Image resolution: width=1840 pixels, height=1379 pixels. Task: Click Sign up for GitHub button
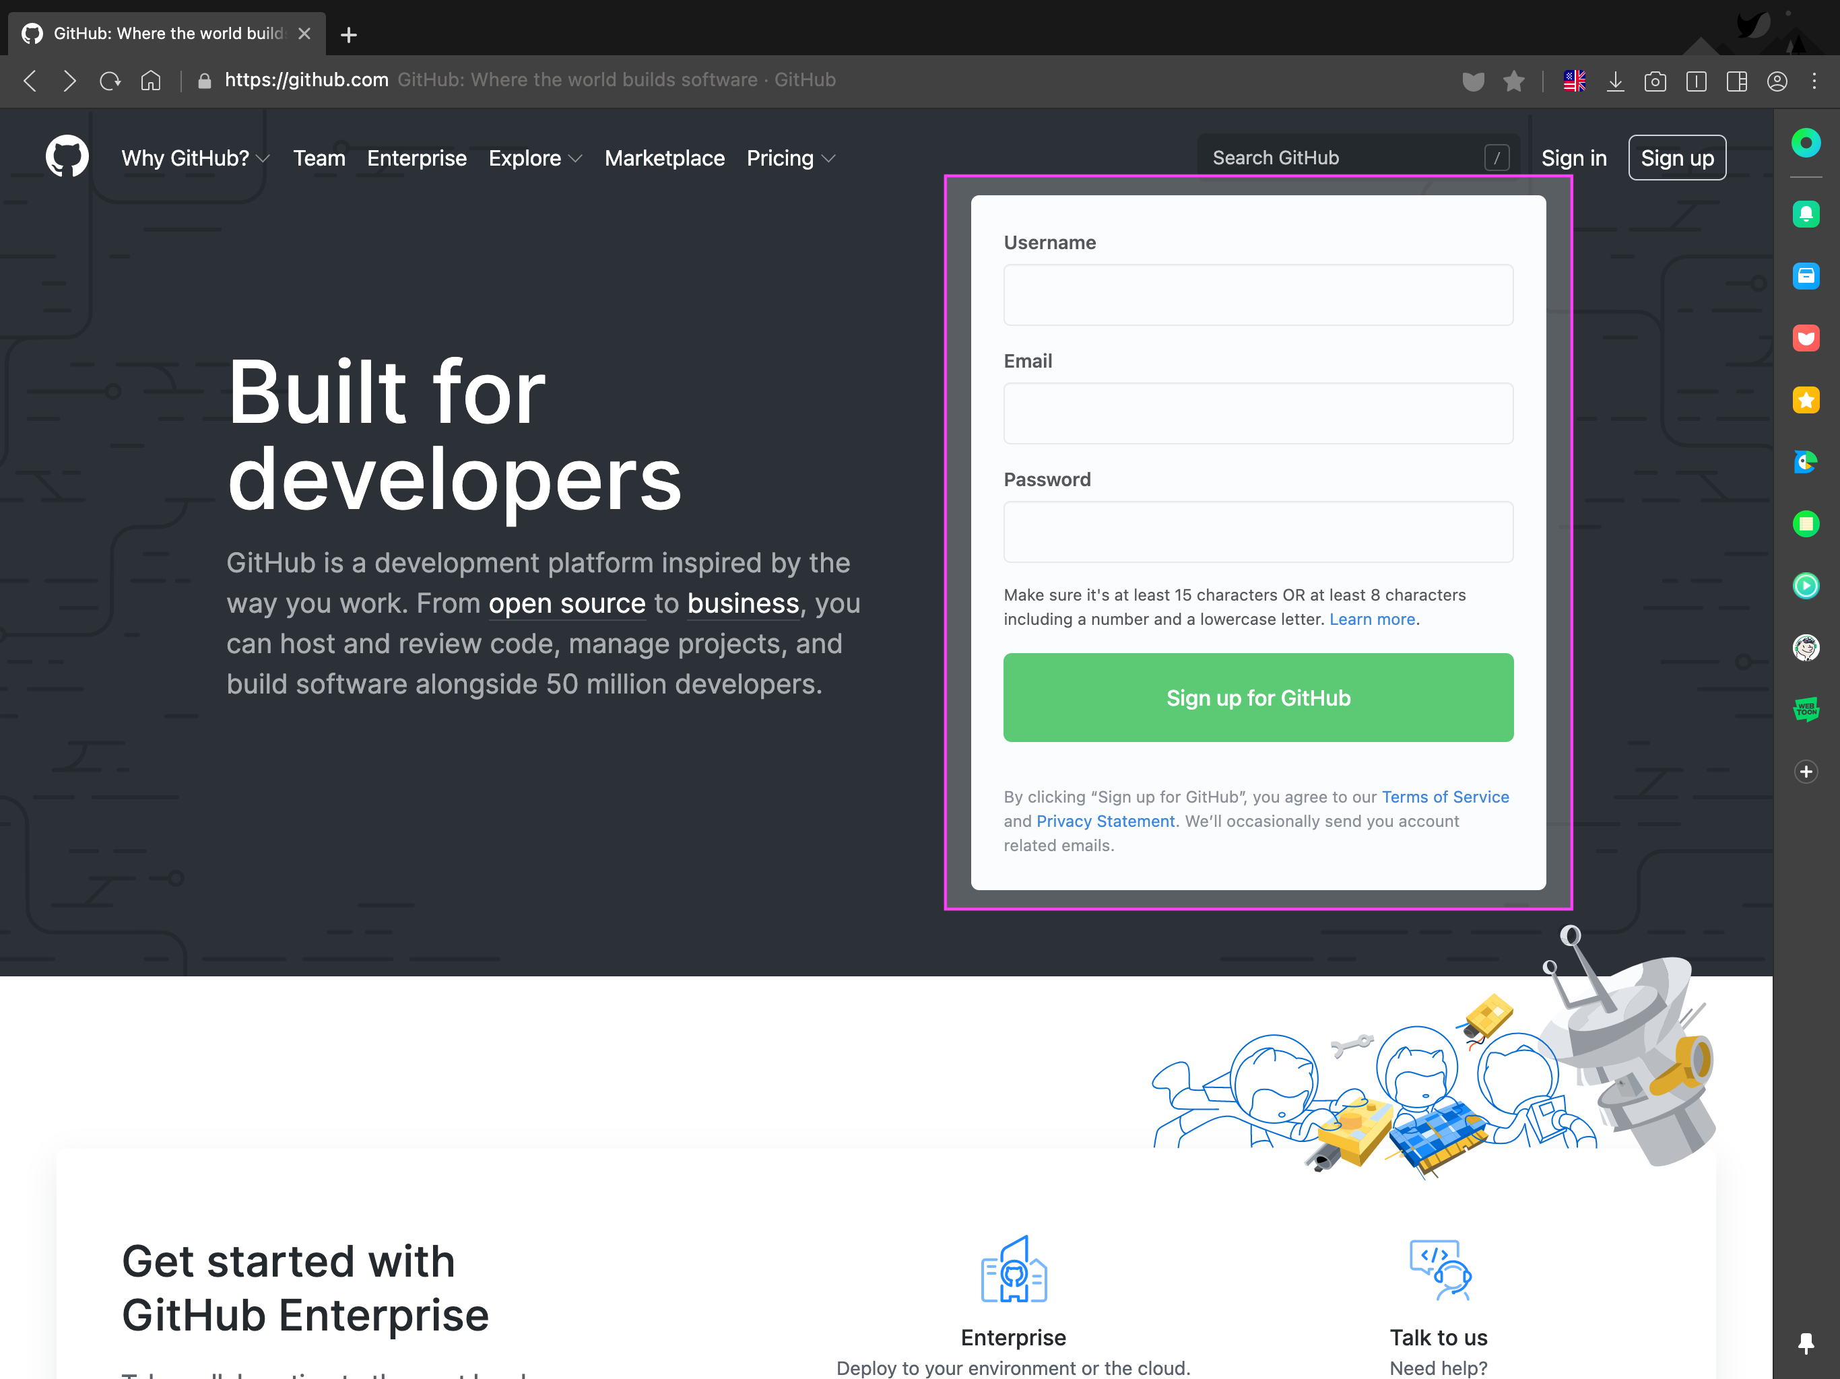[1257, 697]
